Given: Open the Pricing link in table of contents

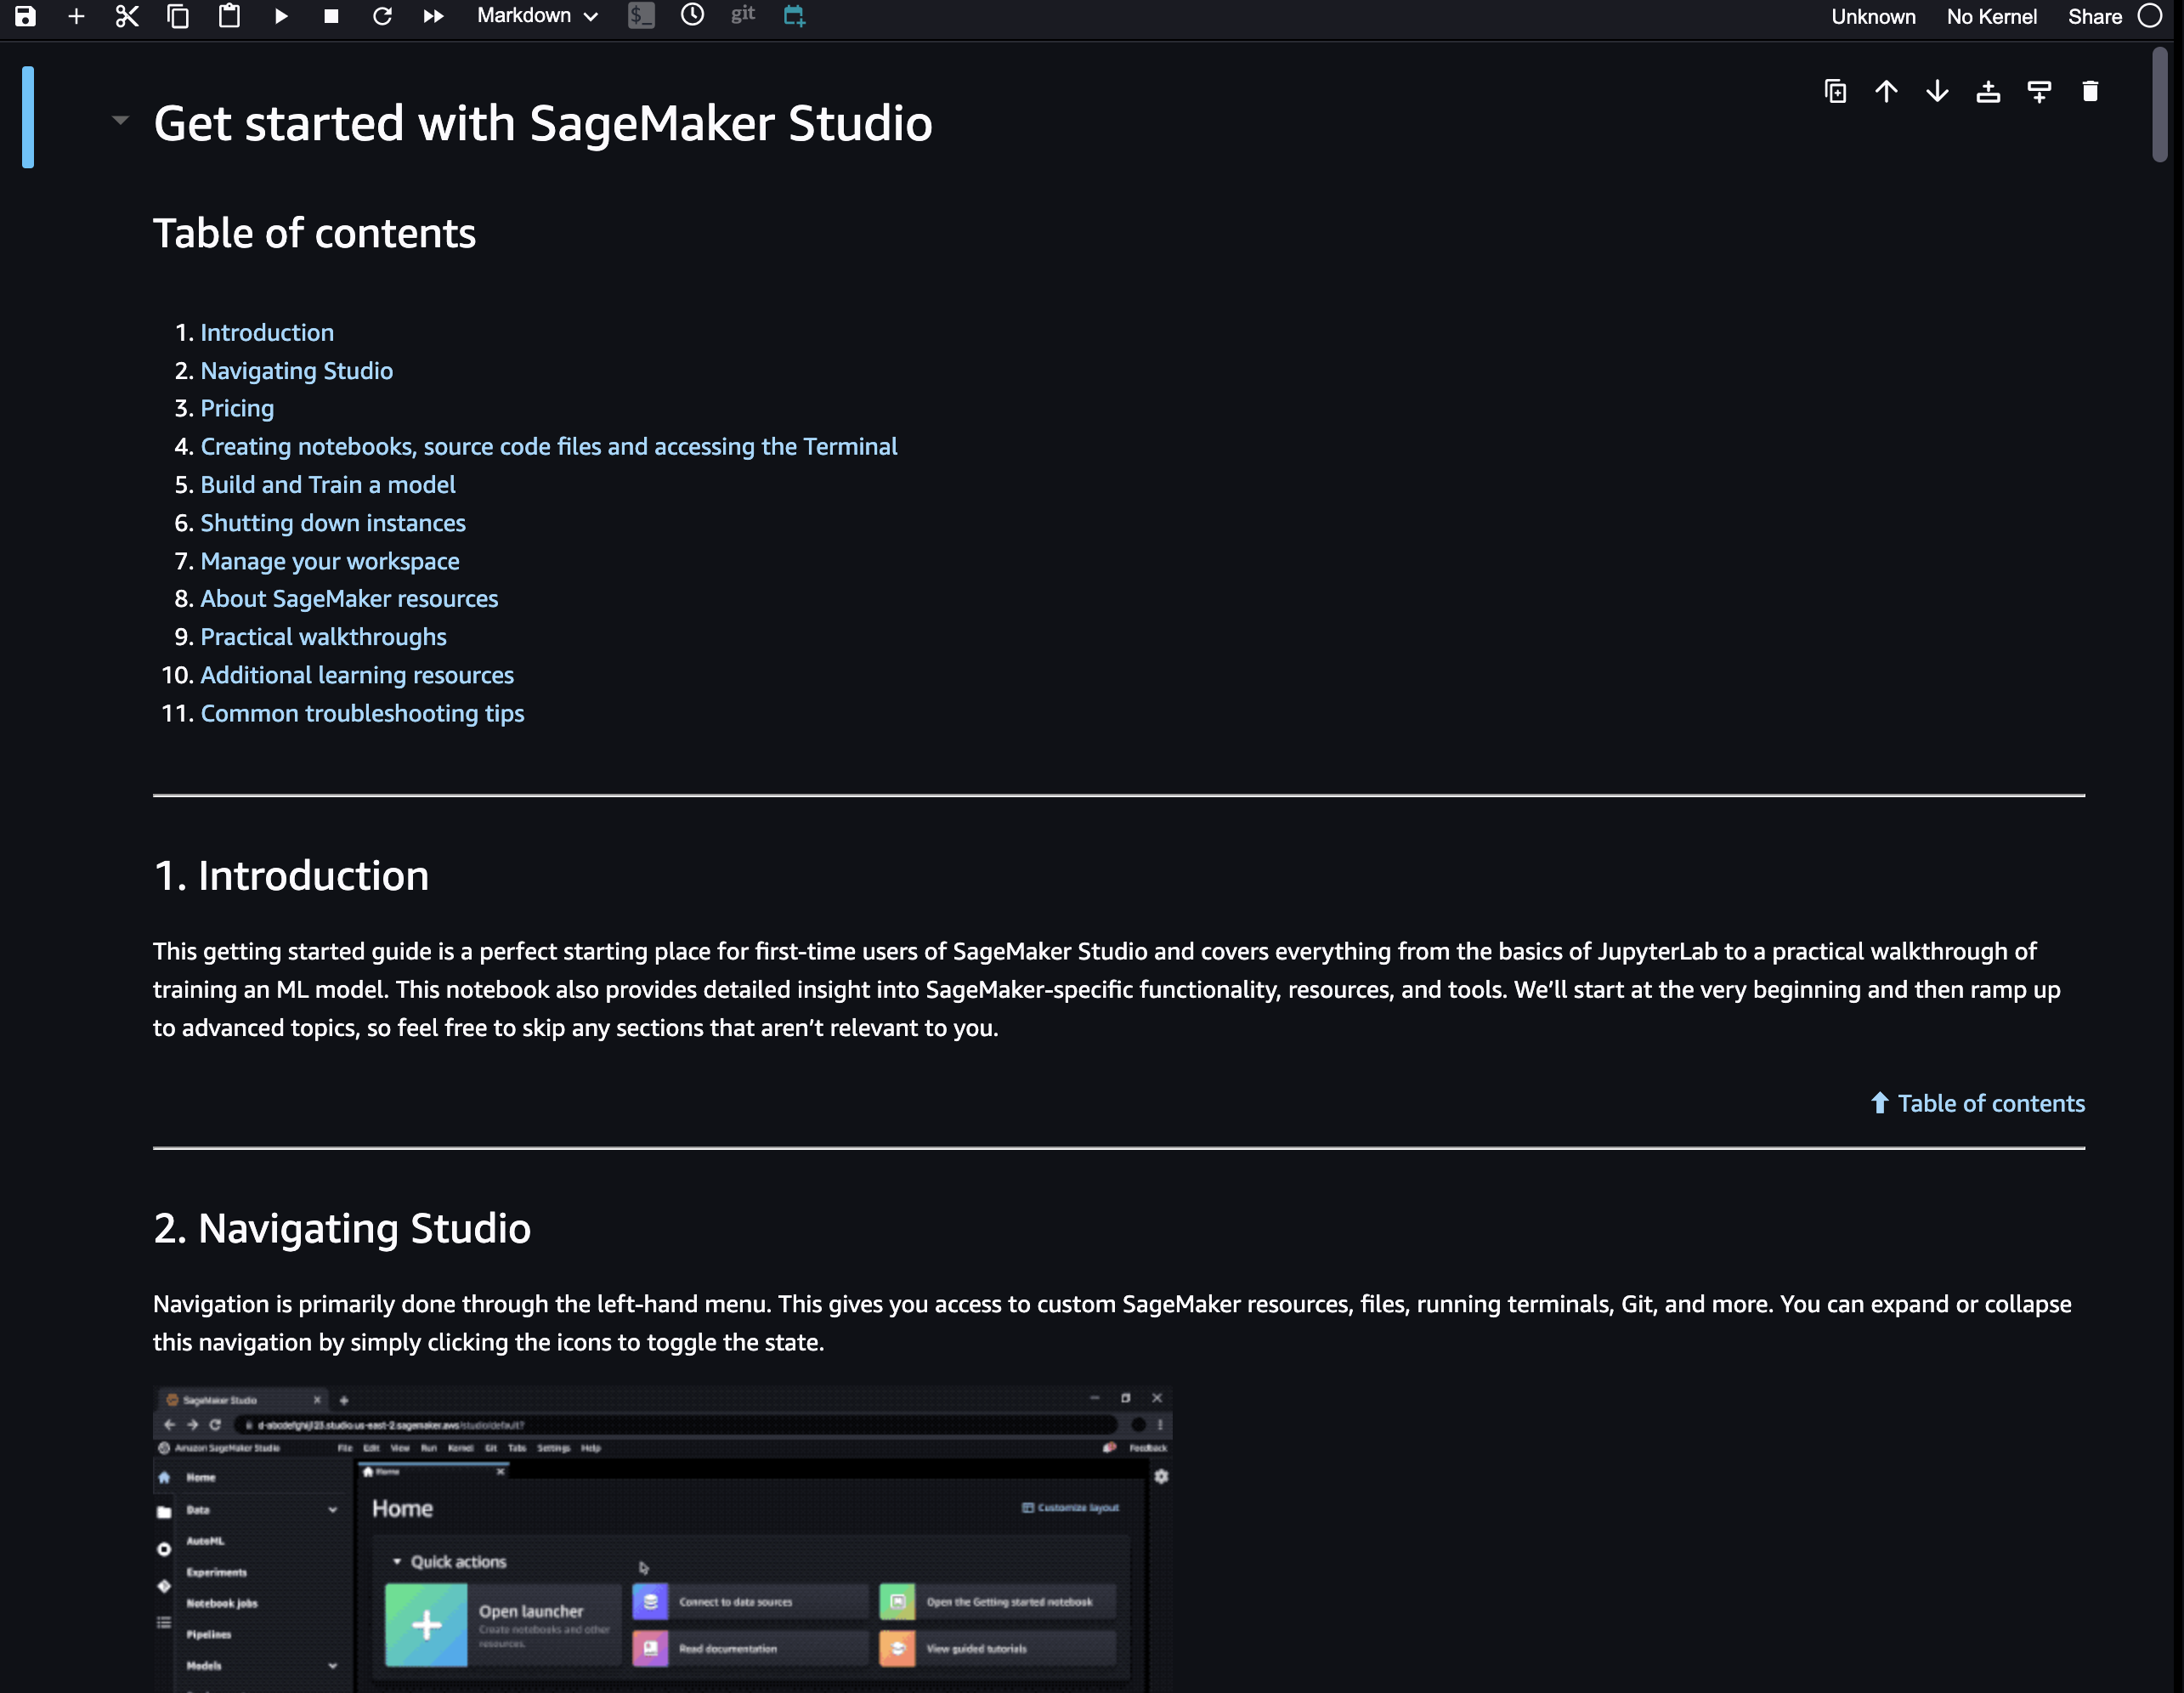Looking at the screenshot, I should click(x=237, y=408).
